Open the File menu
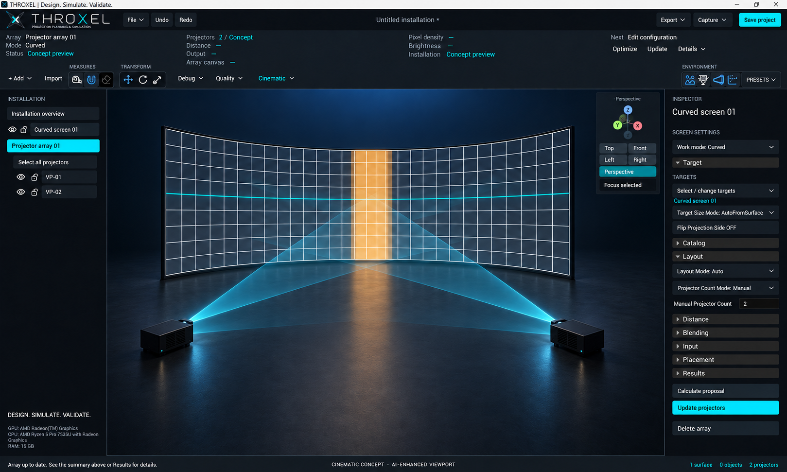The image size is (787, 472). (x=135, y=20)
